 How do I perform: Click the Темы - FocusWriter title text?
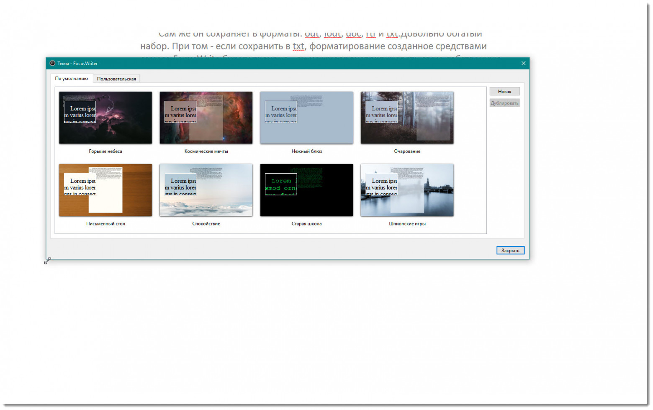[x=77, y=63]
